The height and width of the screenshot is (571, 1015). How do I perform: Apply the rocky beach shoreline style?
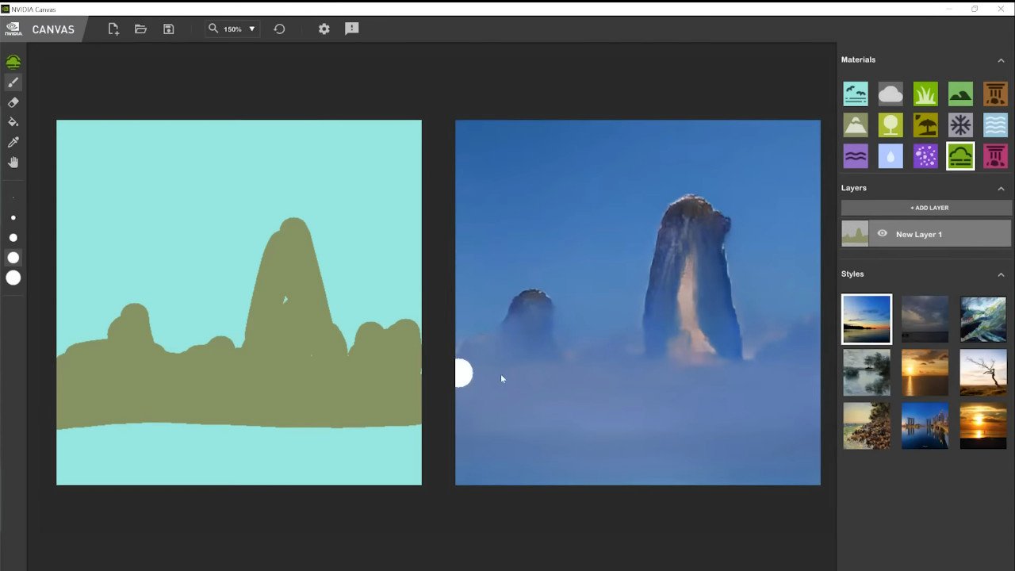[x=867, y=426]
